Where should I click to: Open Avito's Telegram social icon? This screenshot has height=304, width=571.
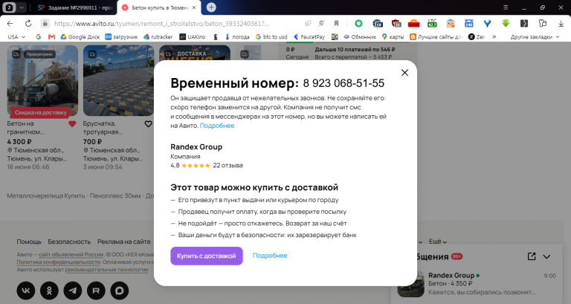click(x=73, y=291)
